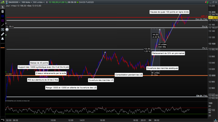
Task: Click the 'Piv M' pivot label
Action: [x=205, y=27]
